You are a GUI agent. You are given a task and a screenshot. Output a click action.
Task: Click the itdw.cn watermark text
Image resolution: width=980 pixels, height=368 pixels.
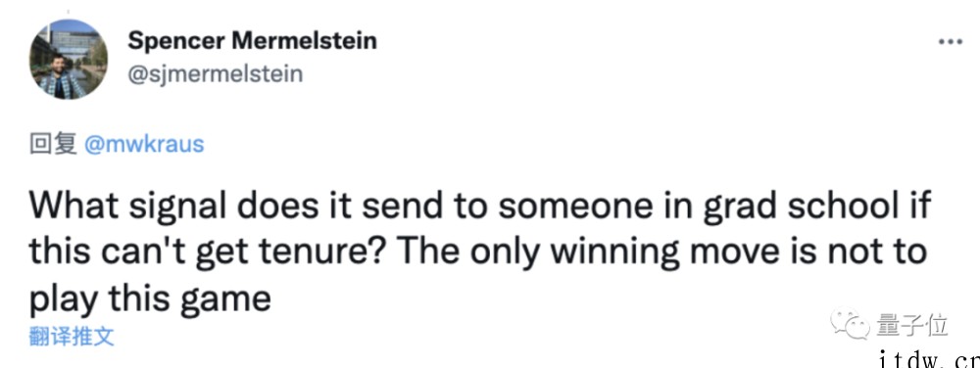927,359
